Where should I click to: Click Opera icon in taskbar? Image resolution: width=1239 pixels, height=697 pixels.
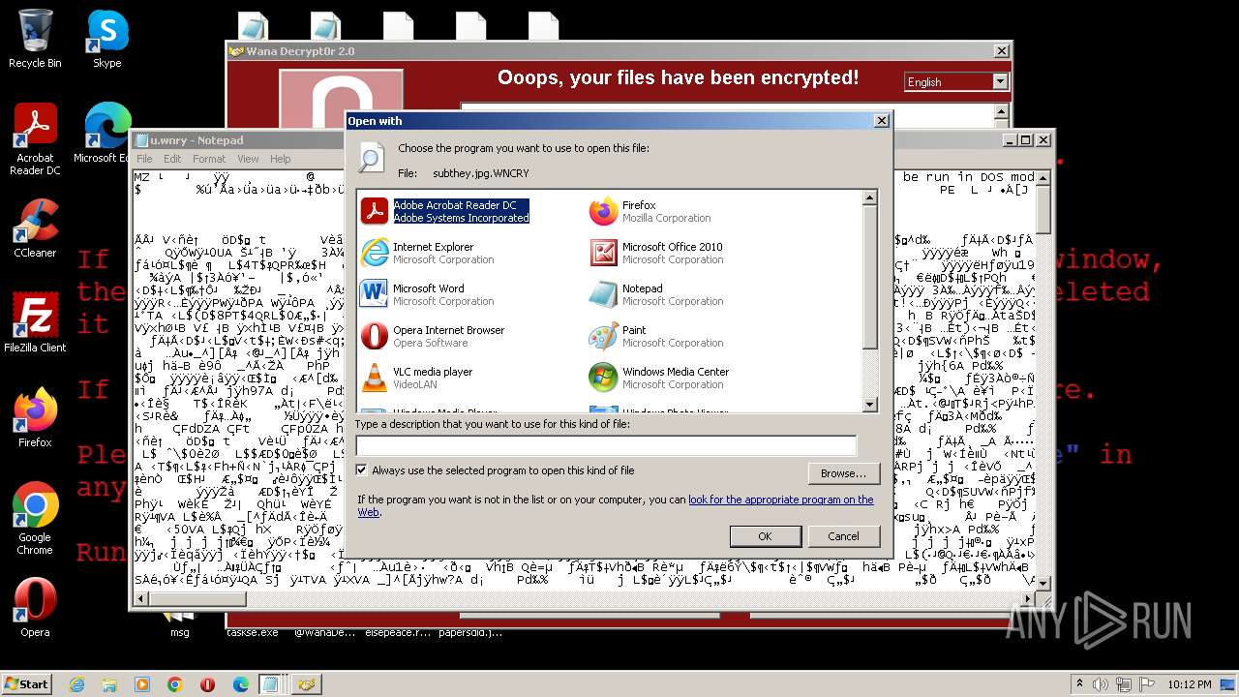207,684
